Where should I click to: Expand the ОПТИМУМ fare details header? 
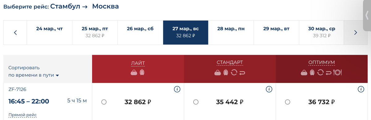[322, 63]
